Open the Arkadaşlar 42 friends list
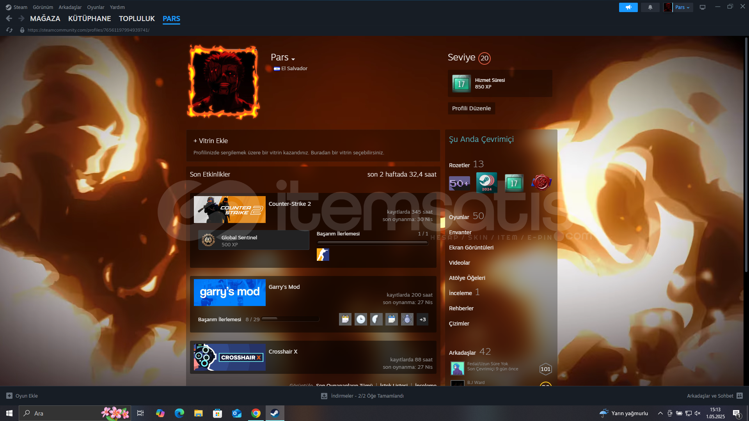 [470, 352]
